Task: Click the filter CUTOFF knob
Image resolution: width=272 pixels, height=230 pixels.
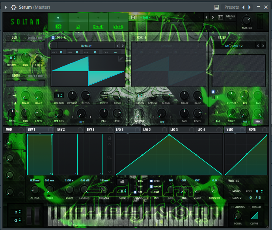Action: pyautogui.click(x=231, y=96)
